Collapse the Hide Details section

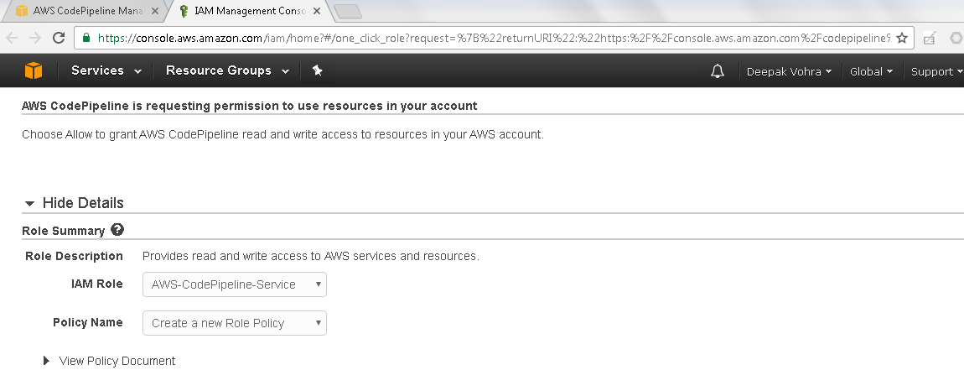click(x=74, y=203)
